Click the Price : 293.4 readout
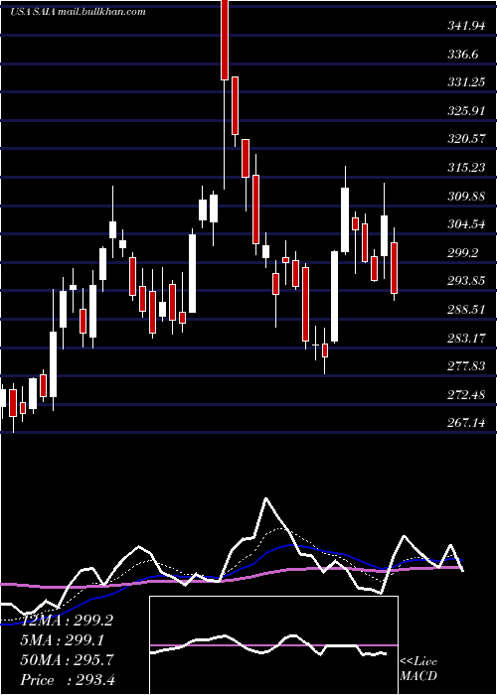Screen dimensions: 497x695 pyautogui.click(x=68, y=679)
